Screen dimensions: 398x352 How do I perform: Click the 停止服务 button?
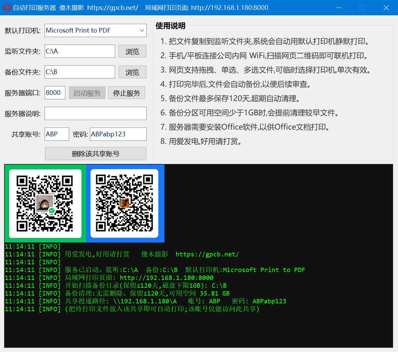tap(126, 93)
